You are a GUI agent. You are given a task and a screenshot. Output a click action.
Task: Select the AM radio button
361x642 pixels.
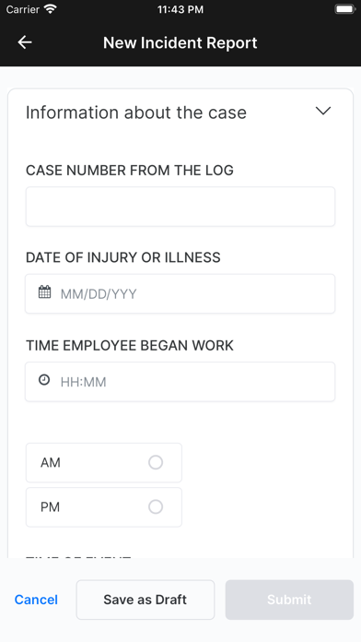point(156,462)
